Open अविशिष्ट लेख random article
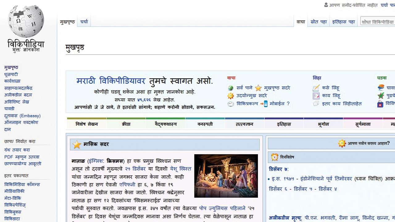Image resolution: width=395 pixels, height=222 pixels. (x=17, y=102)
